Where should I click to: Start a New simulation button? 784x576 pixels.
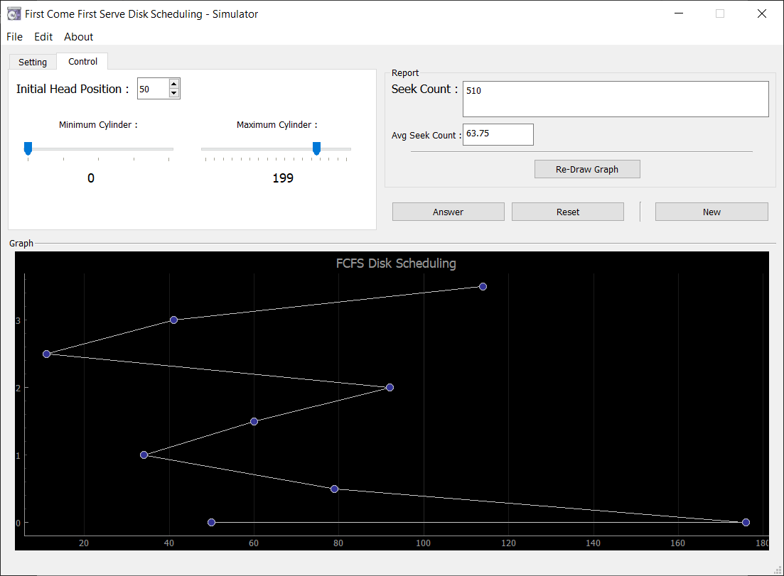click(x=711, y=212)
